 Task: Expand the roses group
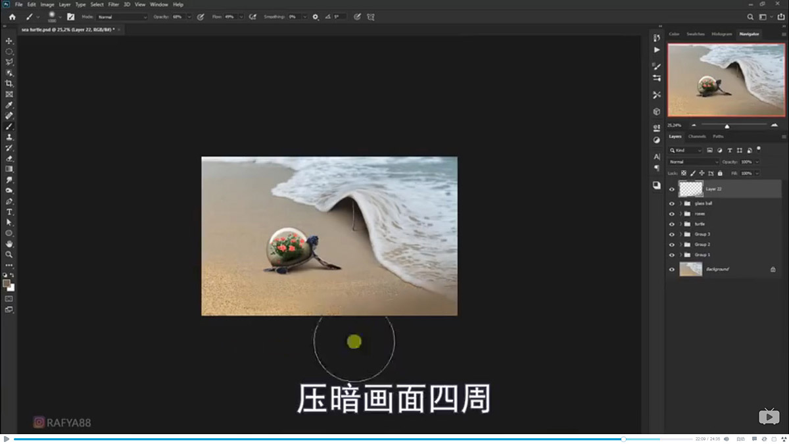681,214
